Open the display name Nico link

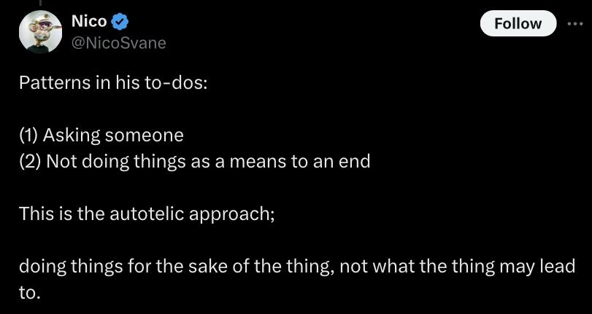(89, 22)
